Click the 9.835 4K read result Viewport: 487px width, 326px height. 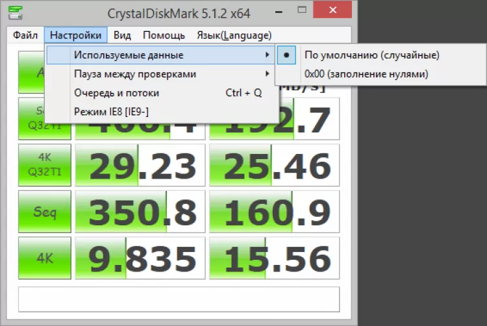(x=140, y=258)
